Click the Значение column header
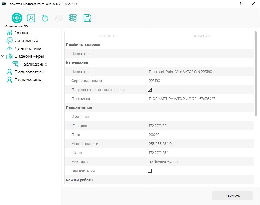This screenshot has height=205, width=260. [x=201, y=36]
